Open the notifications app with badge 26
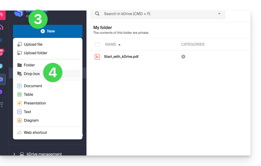 coord(2,52)
